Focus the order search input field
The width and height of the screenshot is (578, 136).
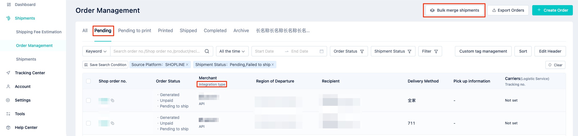[x=157, y=51]
